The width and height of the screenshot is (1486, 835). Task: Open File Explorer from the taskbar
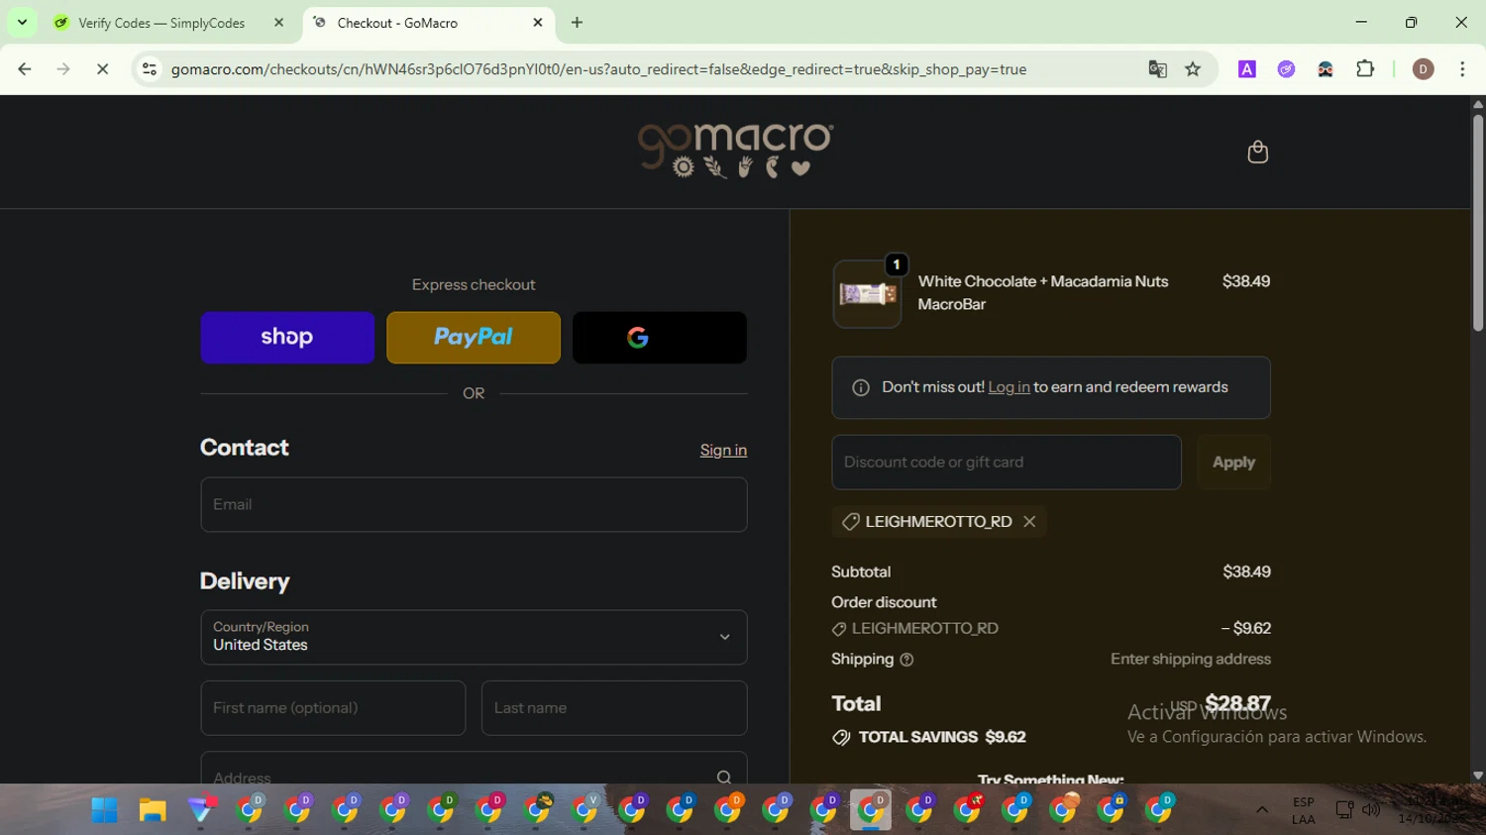(153, 810)
